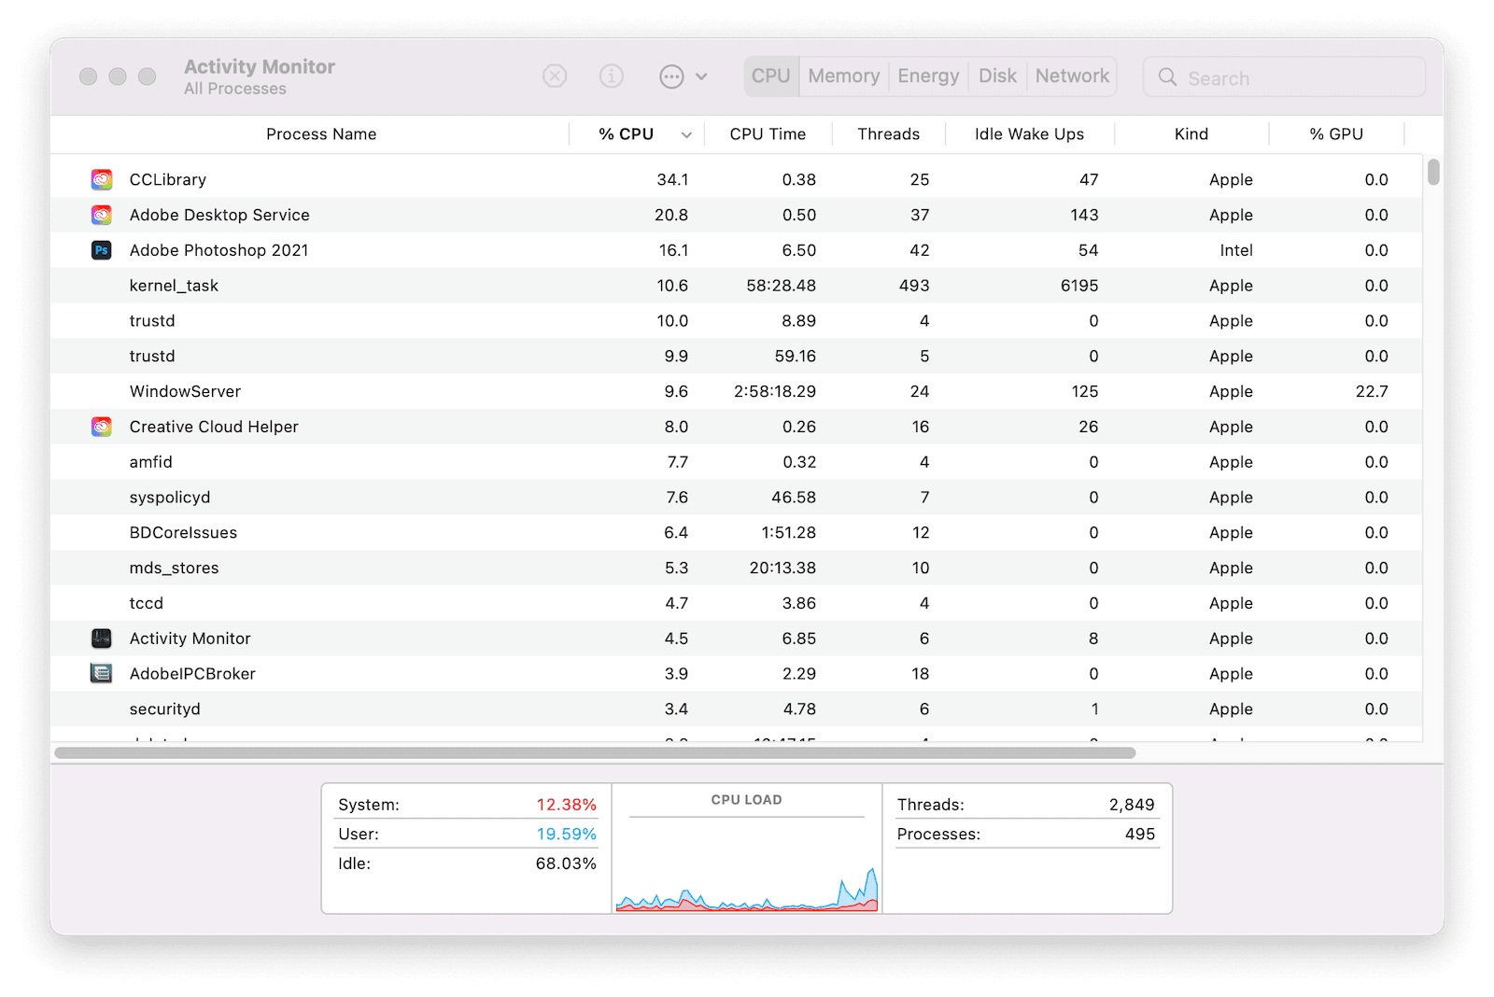Viewport: 1494px width, 997px height.
Task: Click the More Options ellipsis icon
Action: point(671,76)
